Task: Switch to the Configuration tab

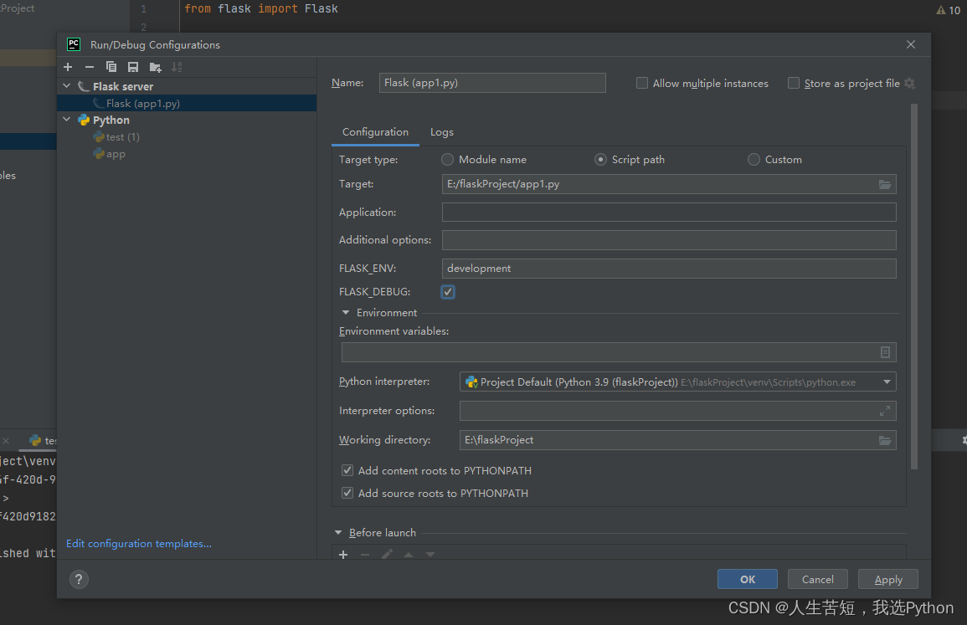Action: (x=375, y=132)
